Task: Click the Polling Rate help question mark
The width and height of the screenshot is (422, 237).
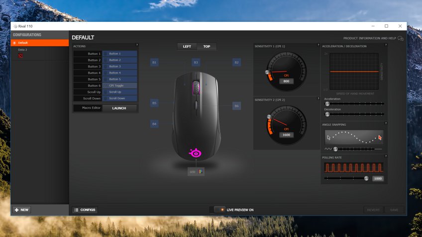Action: click(386, 156)
